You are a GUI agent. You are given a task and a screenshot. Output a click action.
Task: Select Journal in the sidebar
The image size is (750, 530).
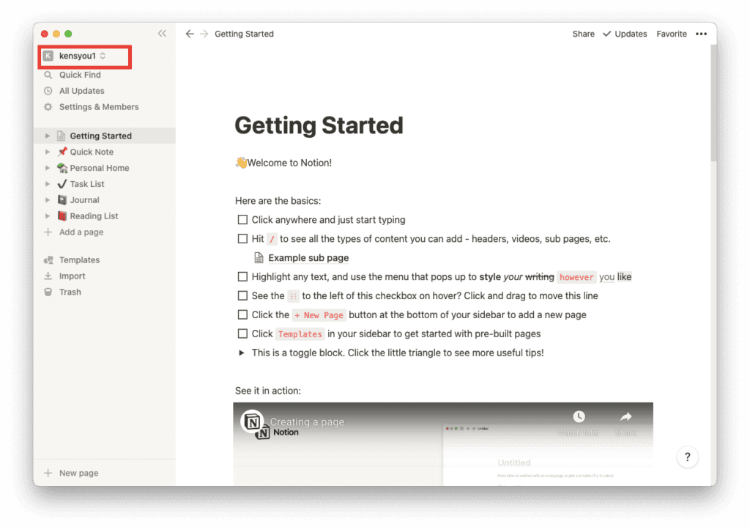84,200
